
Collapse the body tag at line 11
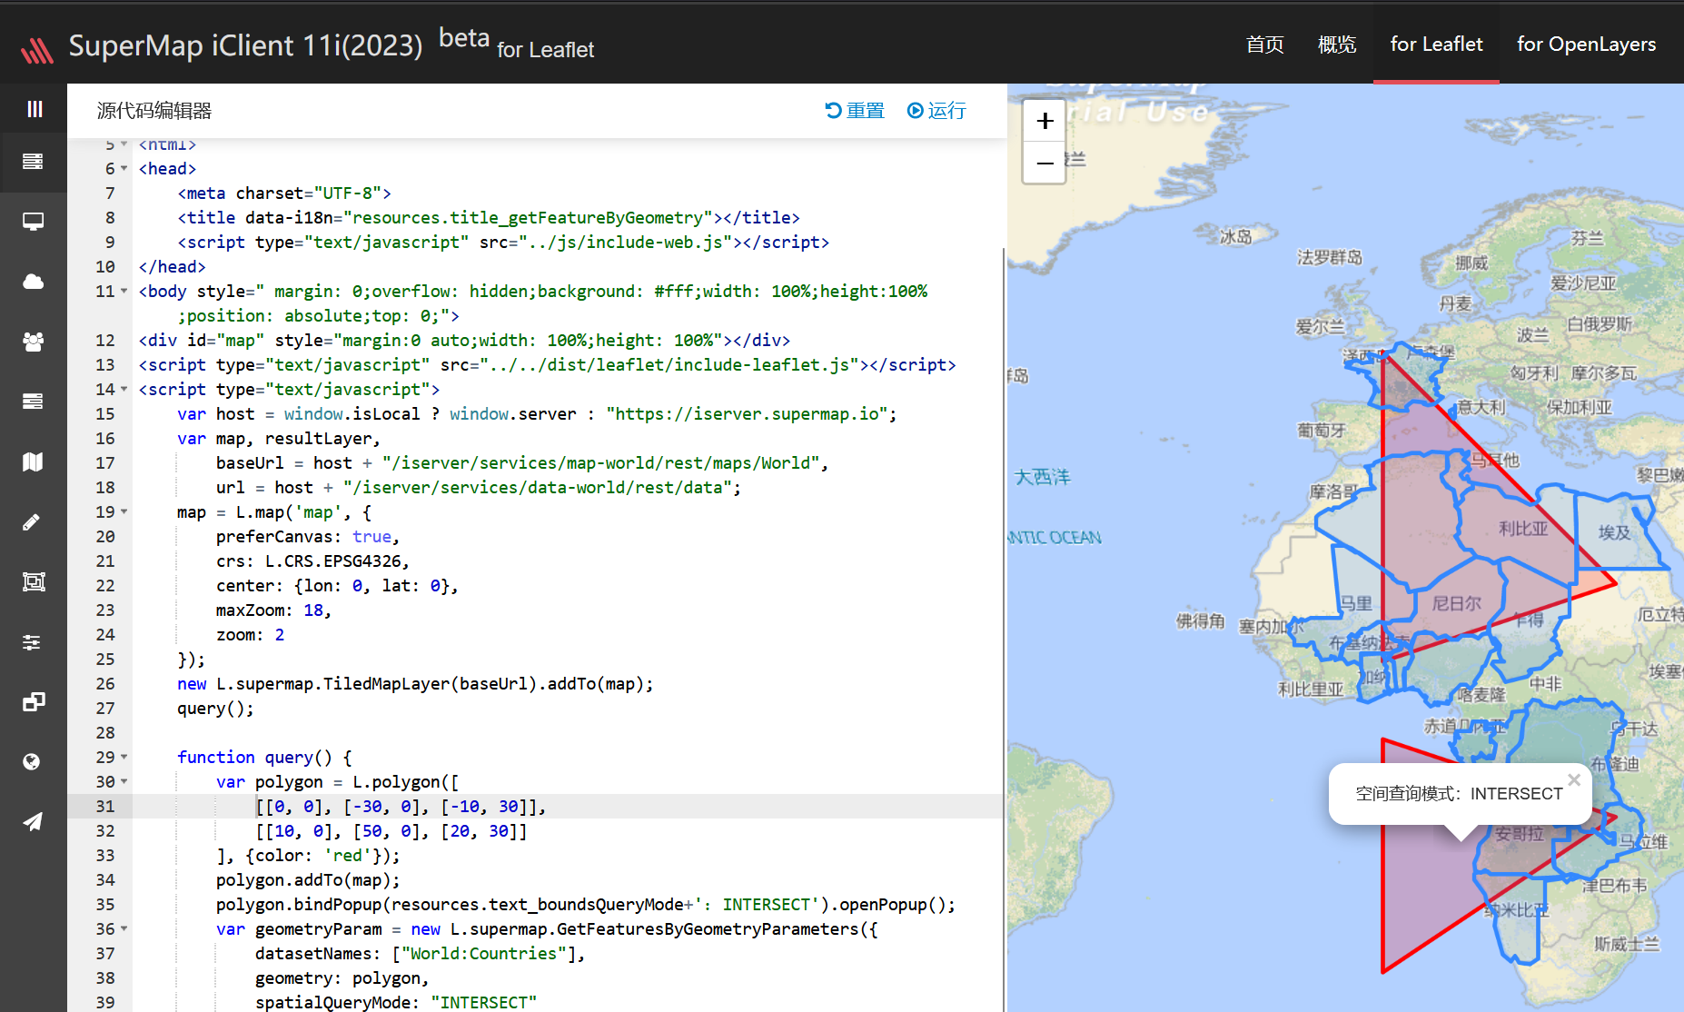point(124,292)
